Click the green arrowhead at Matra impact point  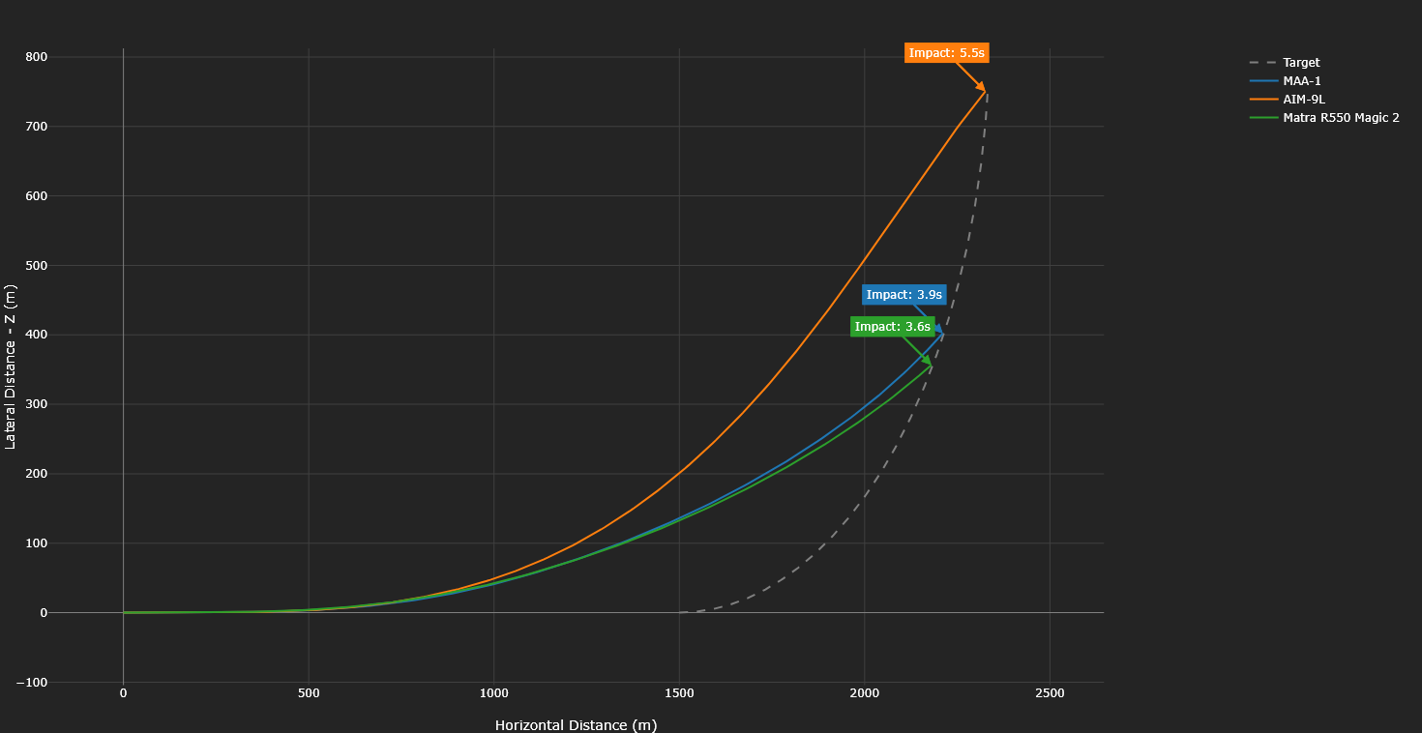(x=928, y=362)
